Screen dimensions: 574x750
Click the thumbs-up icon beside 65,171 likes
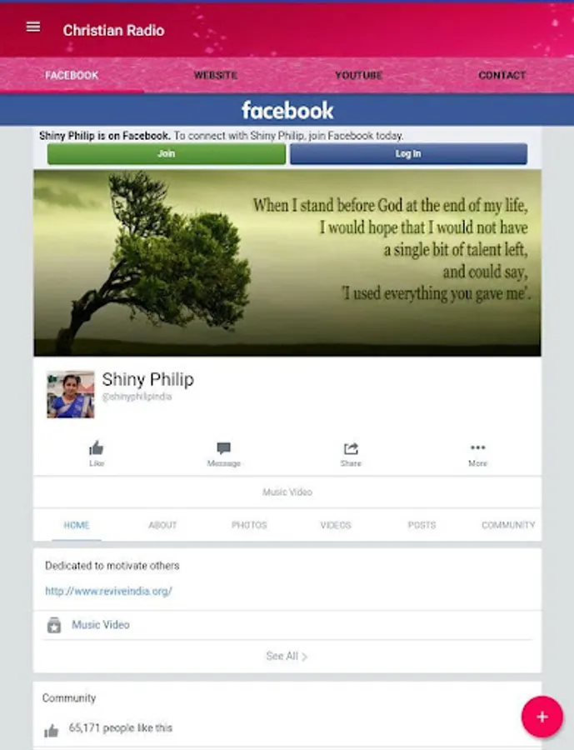[51, 730]
